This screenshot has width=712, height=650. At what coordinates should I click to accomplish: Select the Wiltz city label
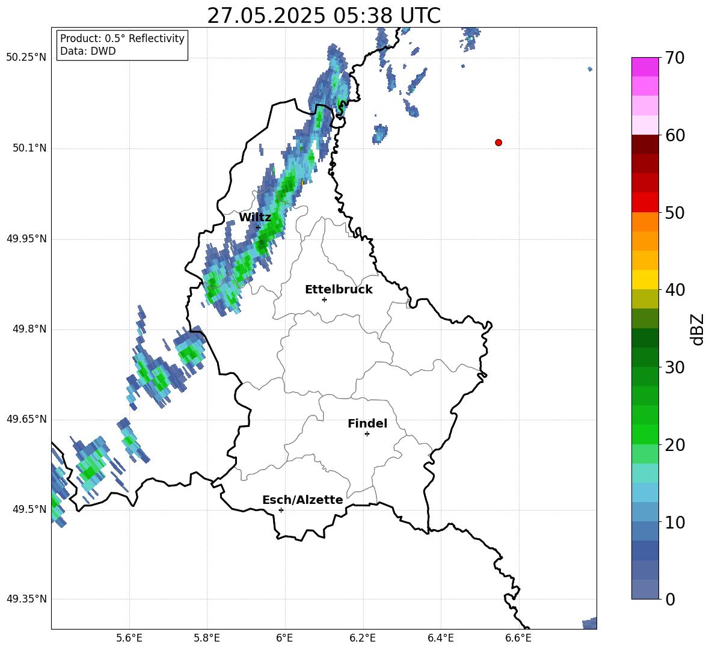click(255, 218)
